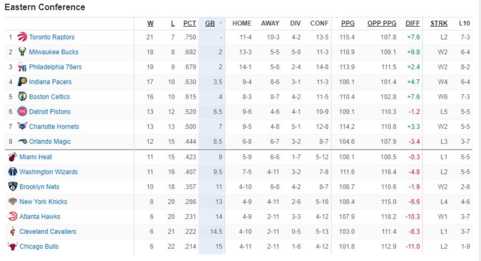Click the Philadelphia 76ers logo
The width and height of the screenshot is (481, 261).
pos(22,67)
